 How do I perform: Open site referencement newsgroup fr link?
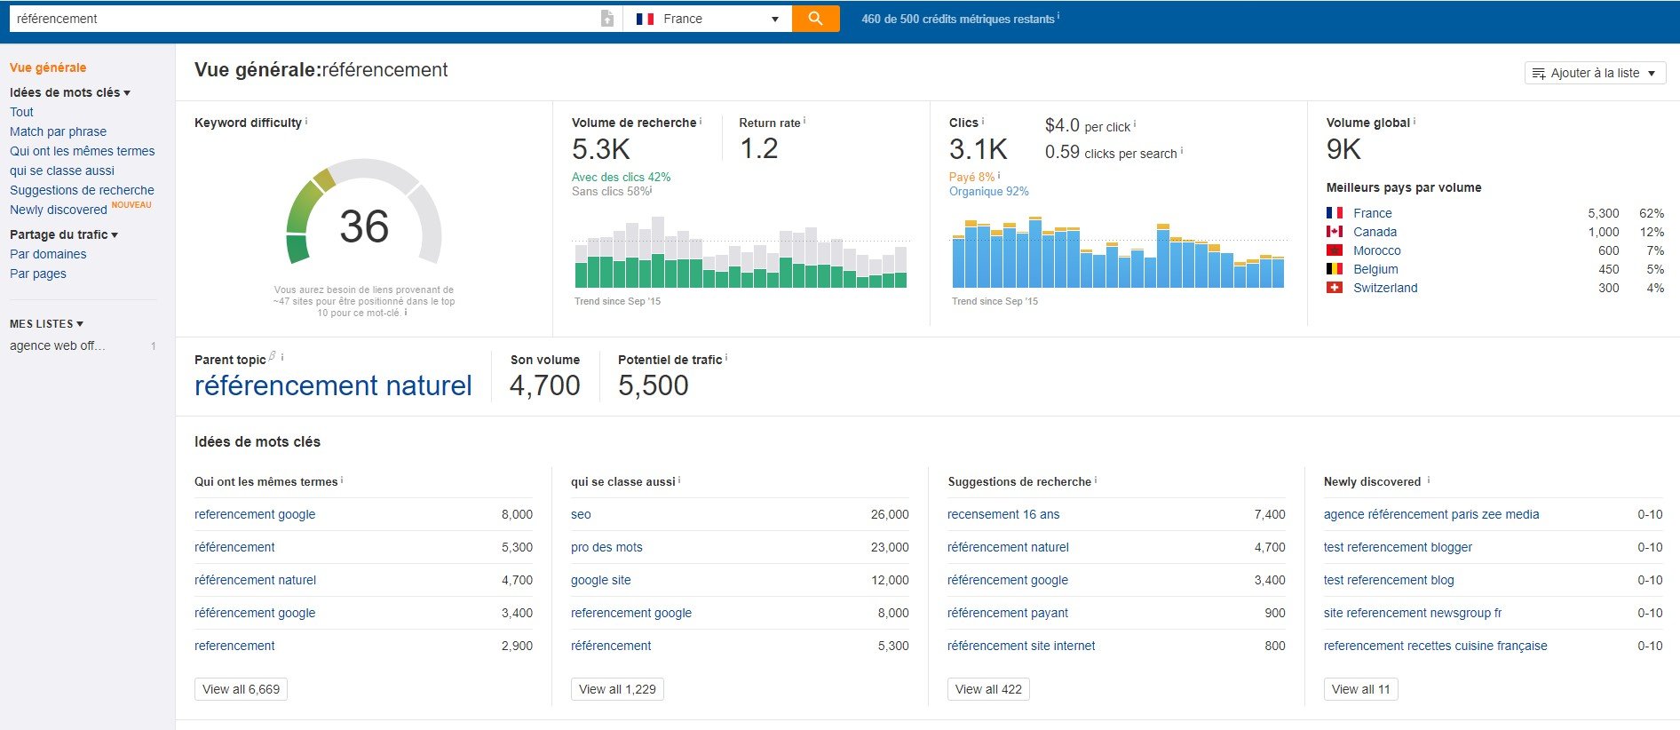click(x=1413, y=613)
